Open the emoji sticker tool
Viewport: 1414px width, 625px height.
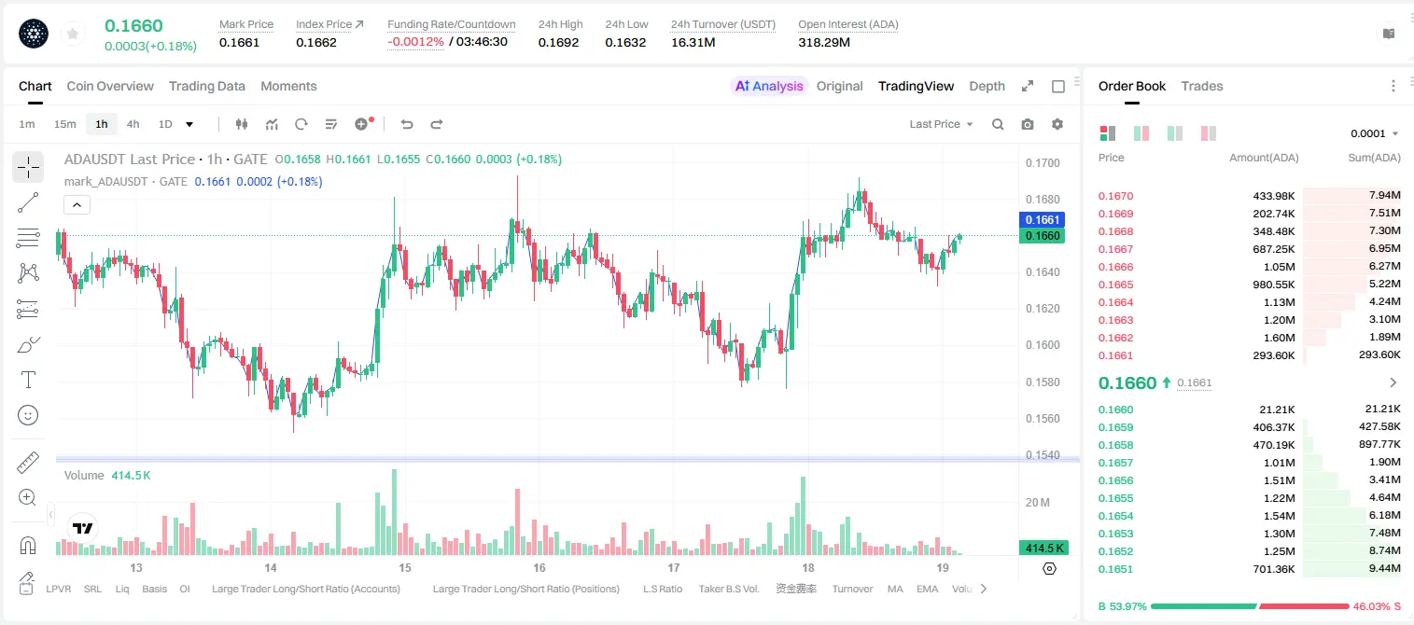28,415
